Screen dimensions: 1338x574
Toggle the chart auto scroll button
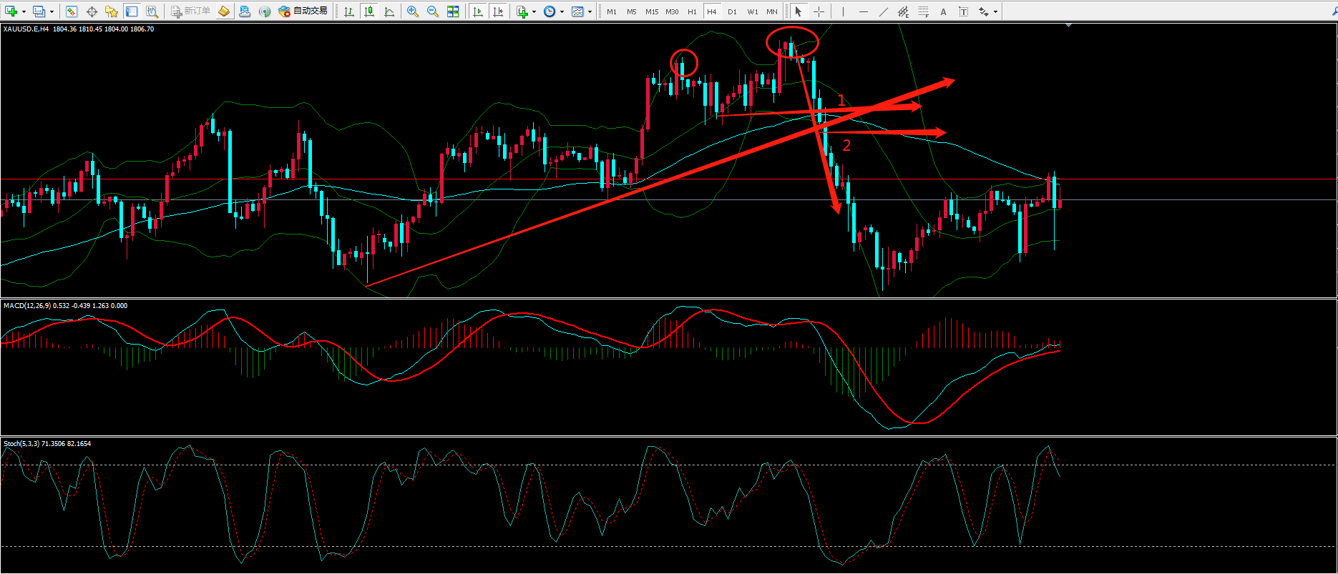[478, 11]
